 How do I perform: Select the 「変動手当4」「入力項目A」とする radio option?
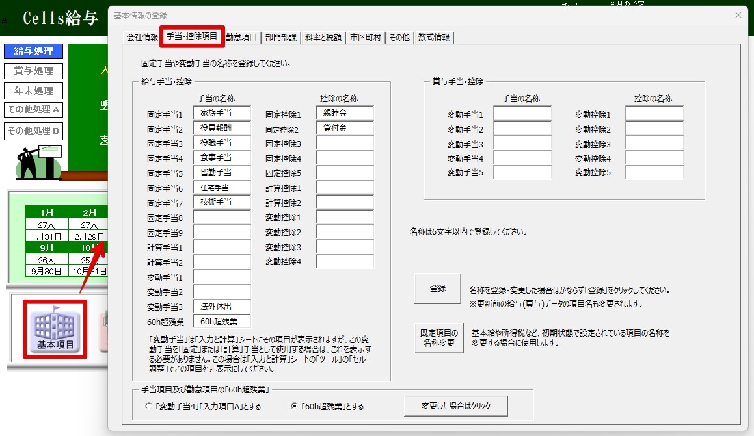click(149, 407)
